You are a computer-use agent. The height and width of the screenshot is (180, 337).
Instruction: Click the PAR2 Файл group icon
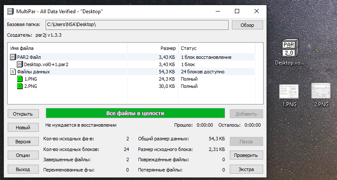coord(13,57)
